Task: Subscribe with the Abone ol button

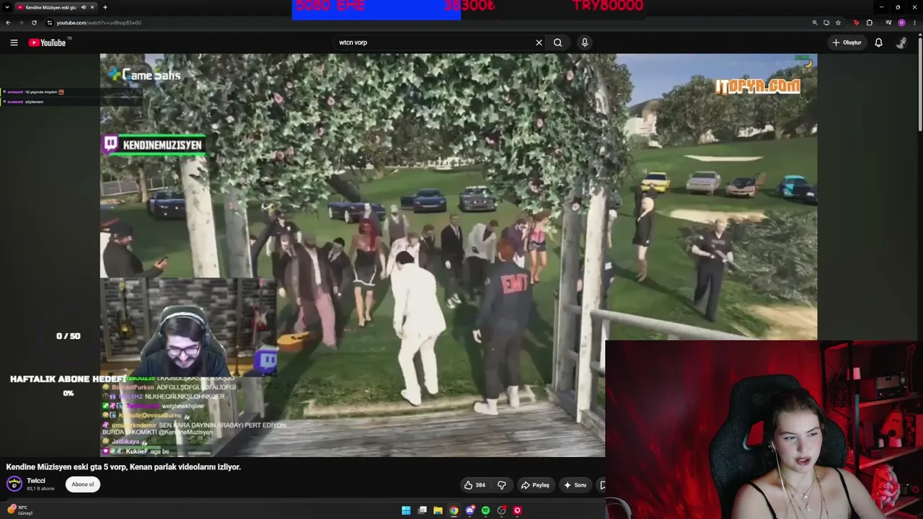Action: click(x=83, y=484)
